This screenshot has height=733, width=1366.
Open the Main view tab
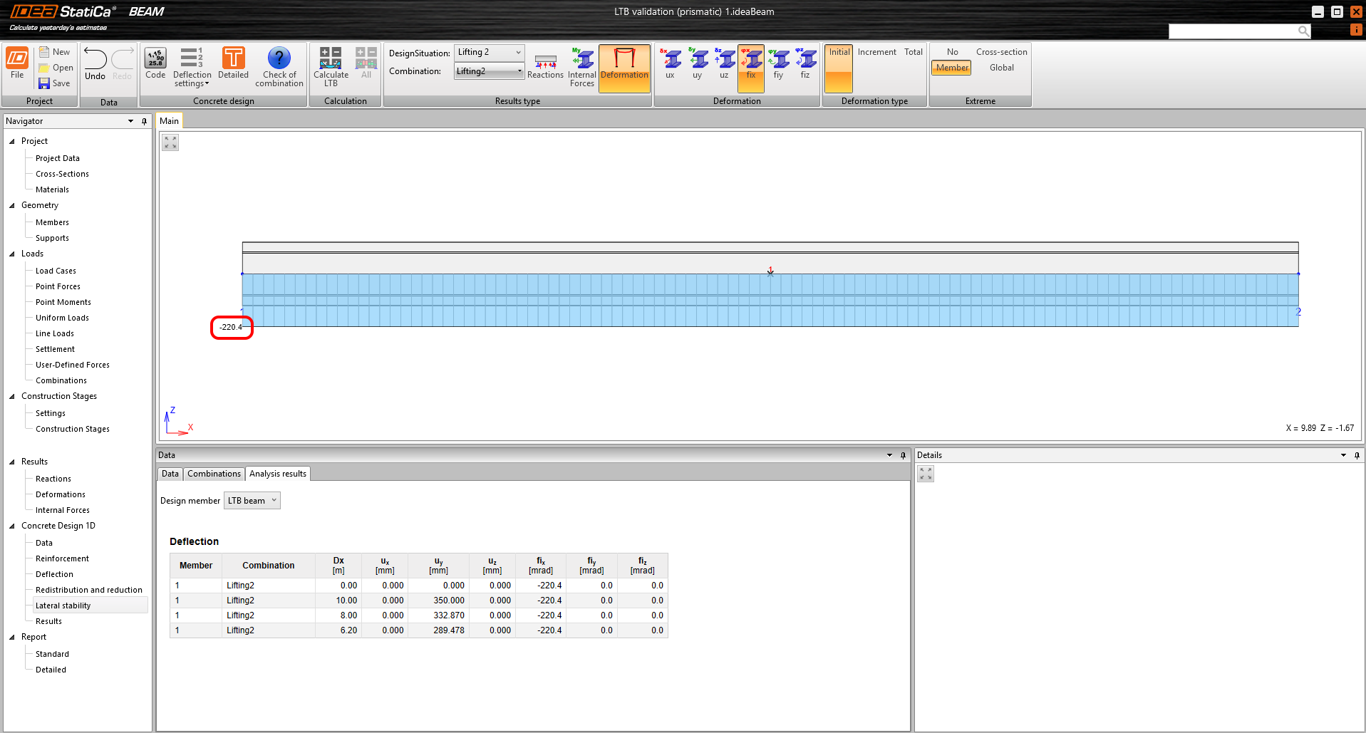tap(169, 121)
